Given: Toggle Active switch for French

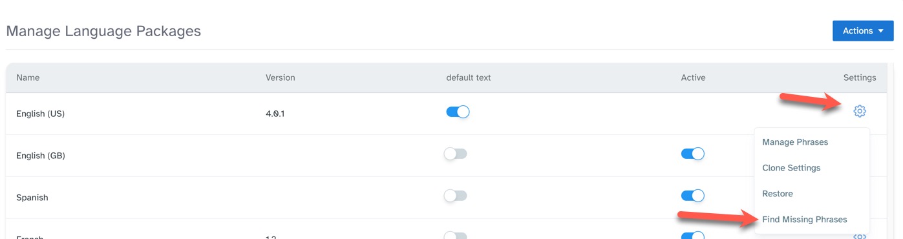Looking at the screenshot, I should click(692, 236).
